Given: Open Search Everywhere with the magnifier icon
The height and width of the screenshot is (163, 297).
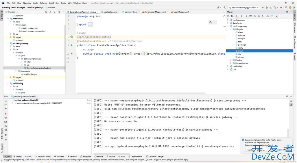Looking at the screenshot, I should [x=286, y=8].
